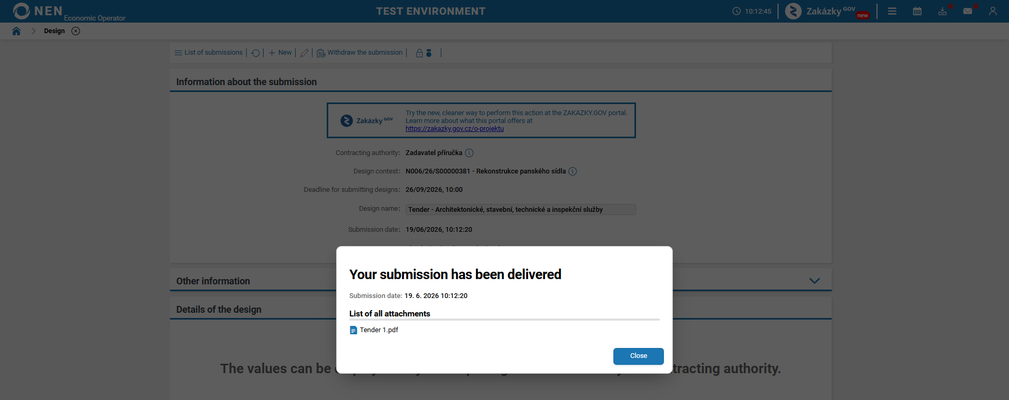Close the Design breadcrumb tab
1009x400 pixels.
76,31
